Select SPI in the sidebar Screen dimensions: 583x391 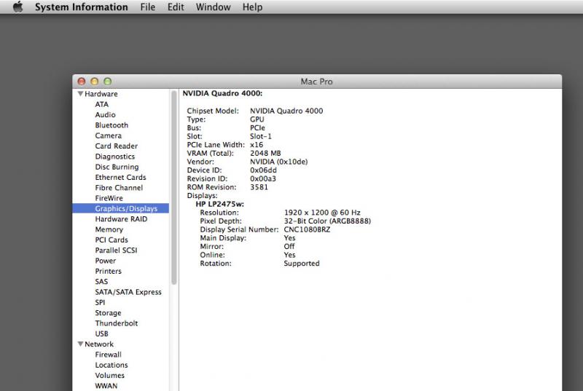click(x=100, y=302)
